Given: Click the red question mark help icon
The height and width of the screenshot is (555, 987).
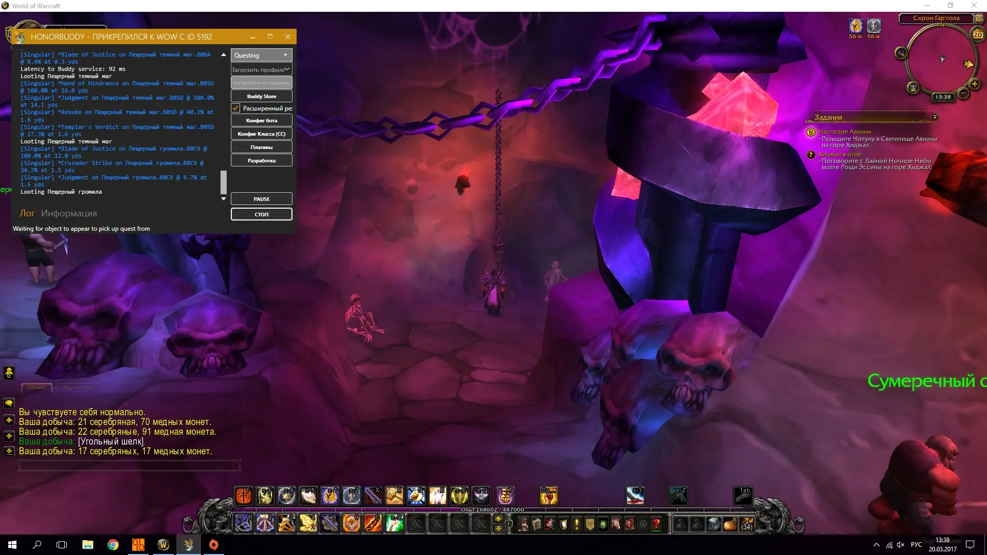Looking at the screenshot, I should [656, 524].
